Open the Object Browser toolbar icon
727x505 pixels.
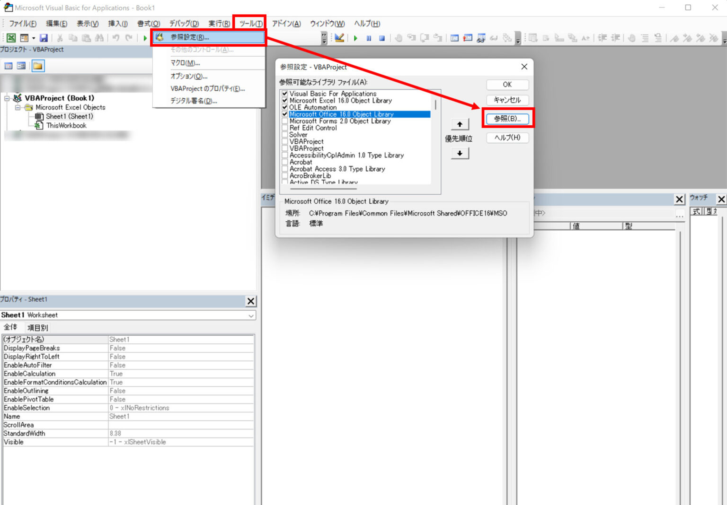pyautogui.click(x=481, y=38)
